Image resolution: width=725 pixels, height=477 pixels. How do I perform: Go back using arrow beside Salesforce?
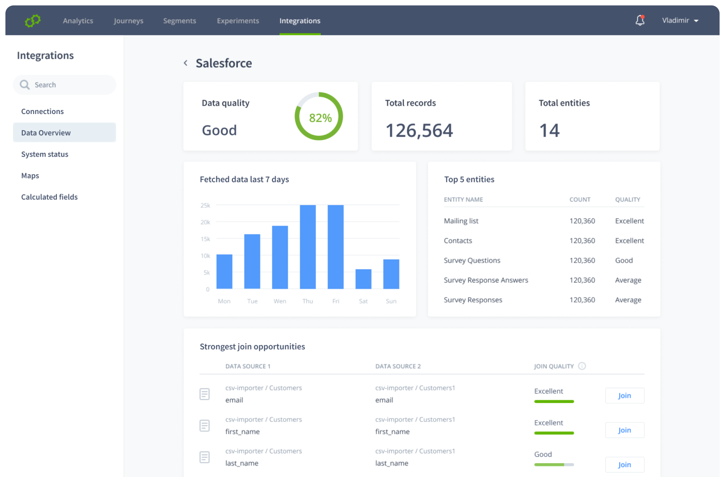point(186,63)
